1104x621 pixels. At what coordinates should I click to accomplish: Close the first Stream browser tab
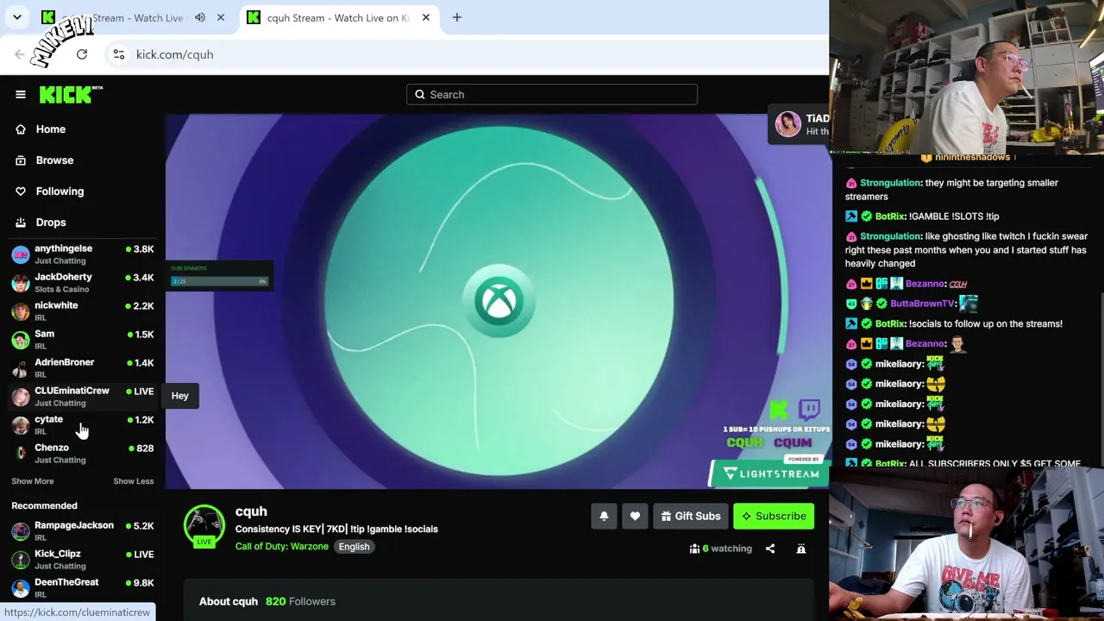pyautogui.click(x=221, y=17)
